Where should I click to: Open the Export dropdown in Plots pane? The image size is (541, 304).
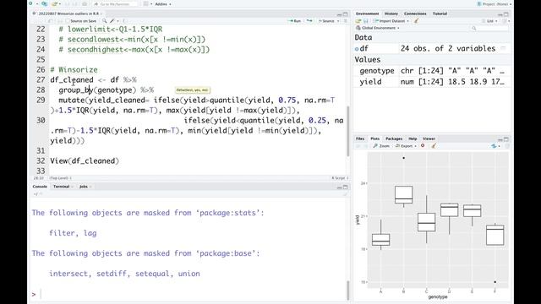pos(406,146)
